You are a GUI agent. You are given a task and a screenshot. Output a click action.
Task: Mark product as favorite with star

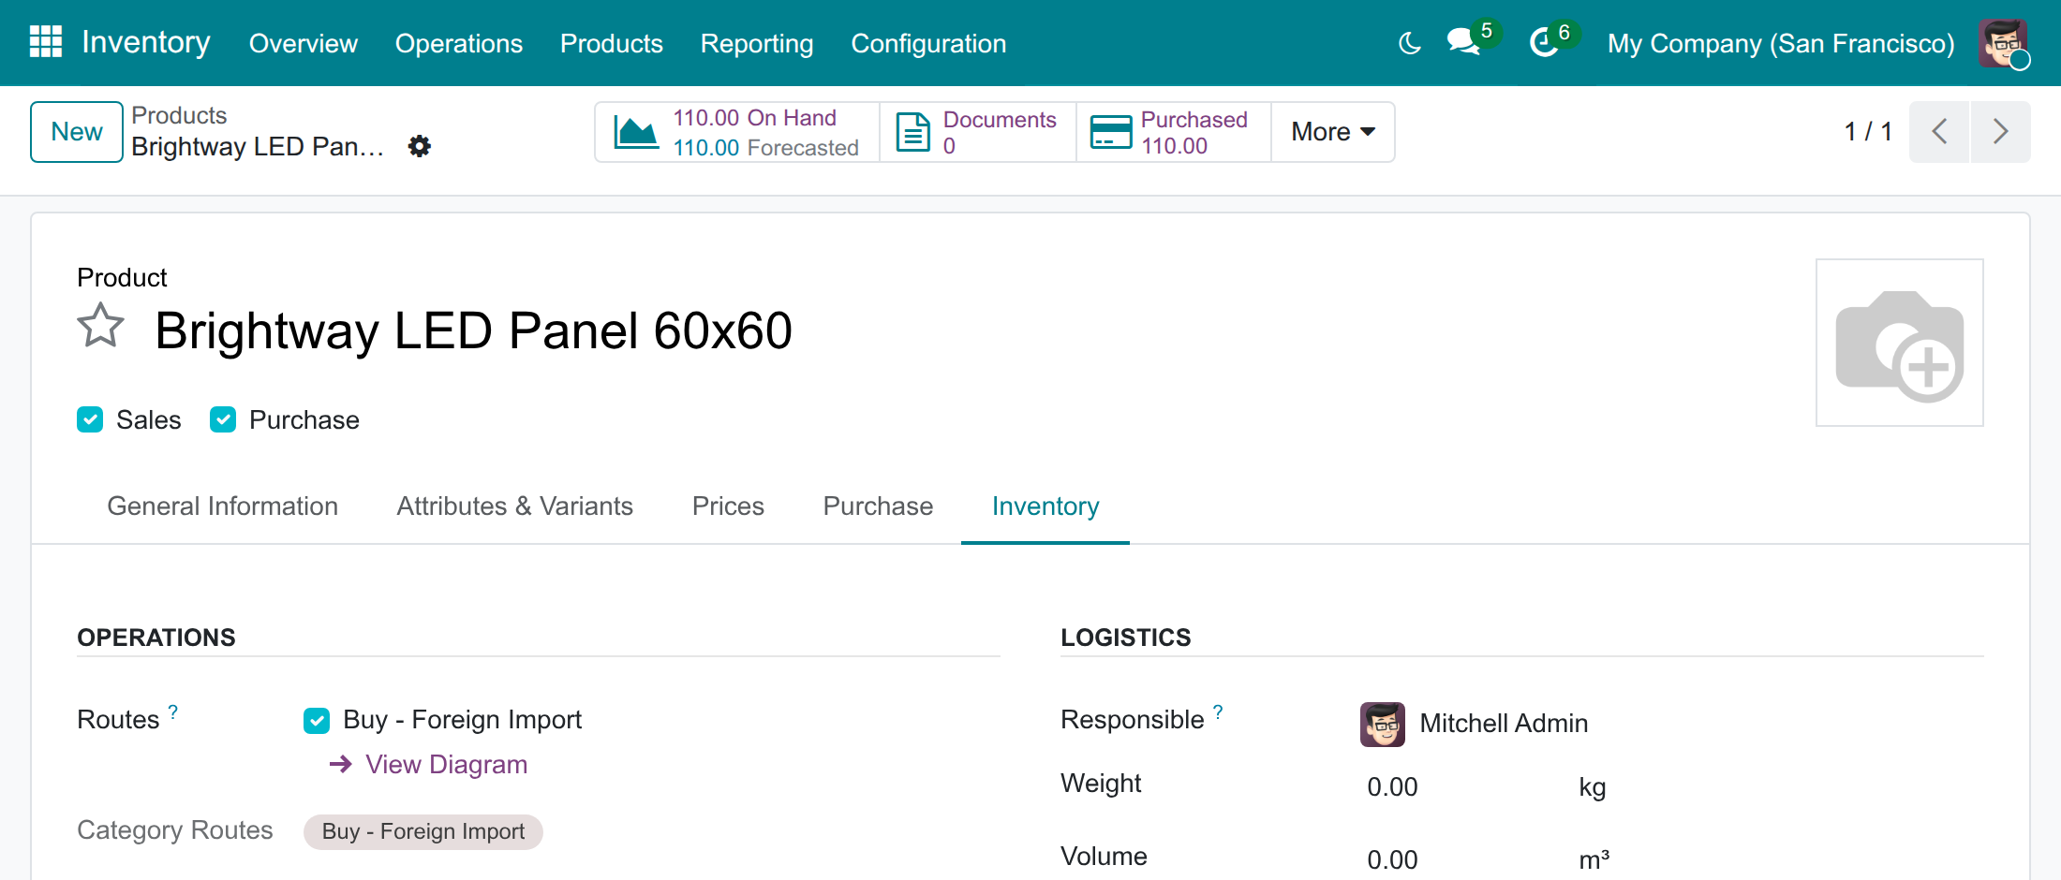(x=100, y=327)
